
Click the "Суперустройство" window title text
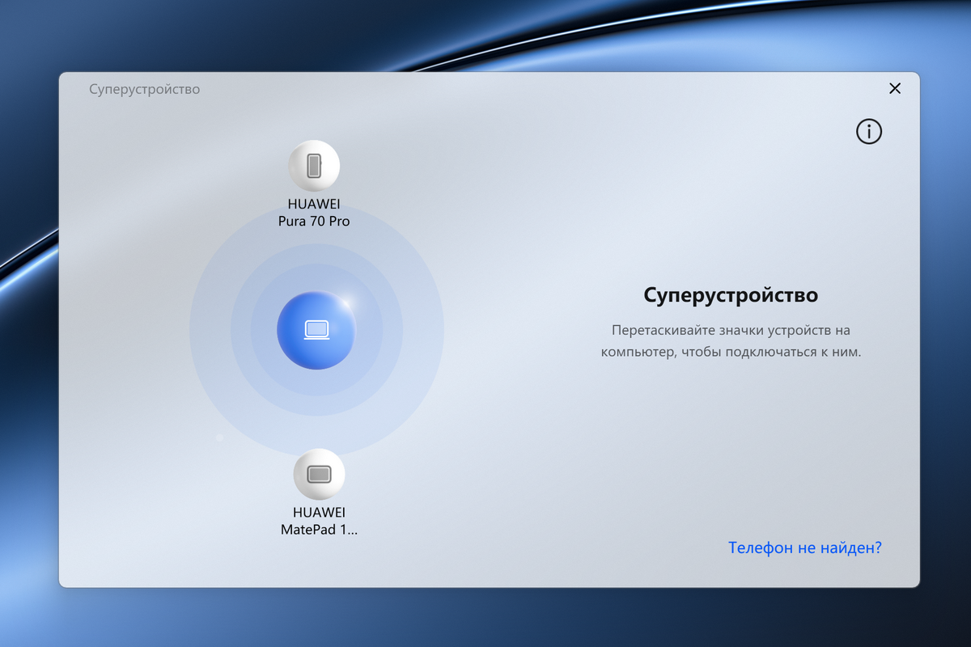coord(144,89)
